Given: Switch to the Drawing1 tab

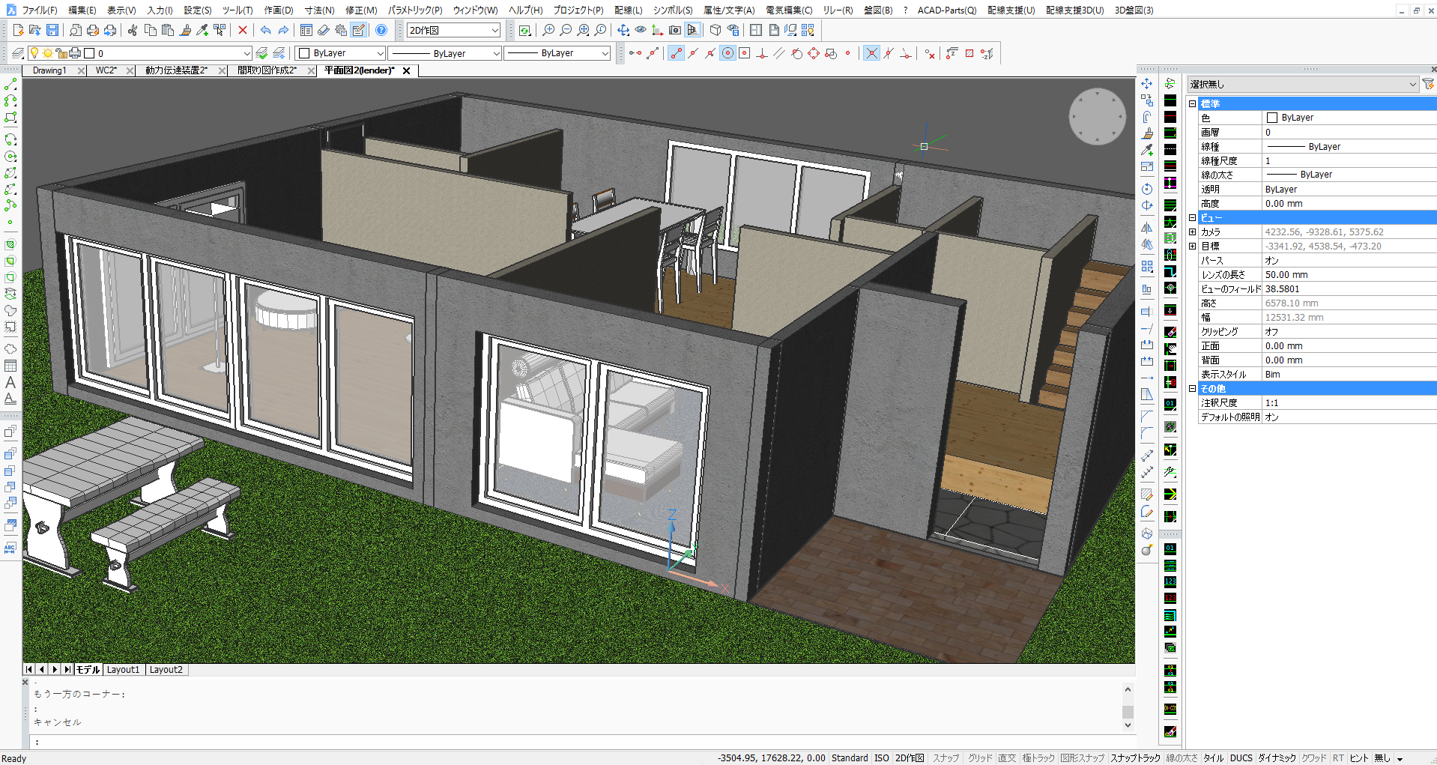Looking at the screenshot, I should pyautogui.click(x=49, y=70).
